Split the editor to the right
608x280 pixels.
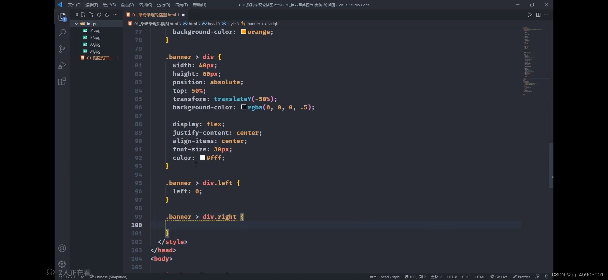pos(538,15)
